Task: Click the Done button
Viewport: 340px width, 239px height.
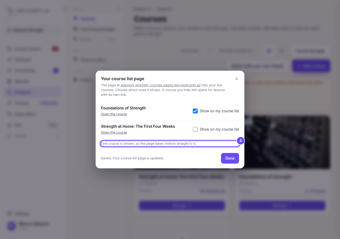Action: (230, 158)
